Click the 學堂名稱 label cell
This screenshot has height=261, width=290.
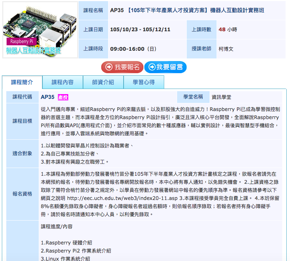click(x=193, y=97)
